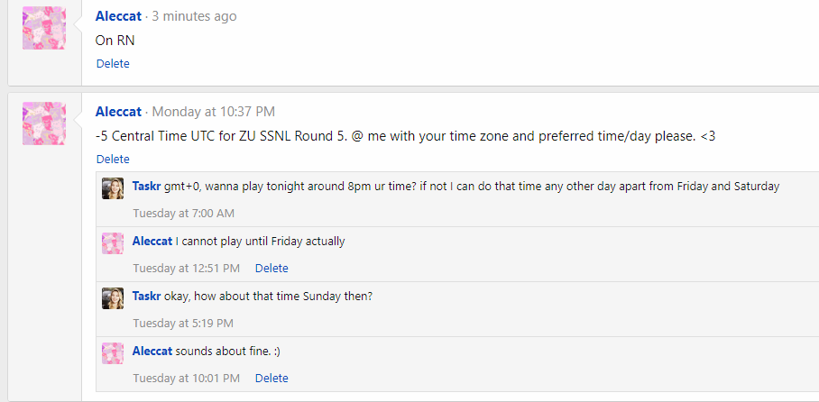
Task: Open Taskr's name link on "Sunday then?" comment
Action: [x=146, y=297]
